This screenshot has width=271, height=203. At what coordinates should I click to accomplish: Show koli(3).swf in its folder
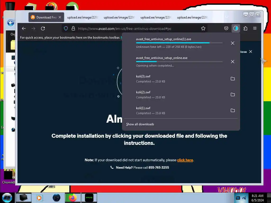[x=233, y=79]
